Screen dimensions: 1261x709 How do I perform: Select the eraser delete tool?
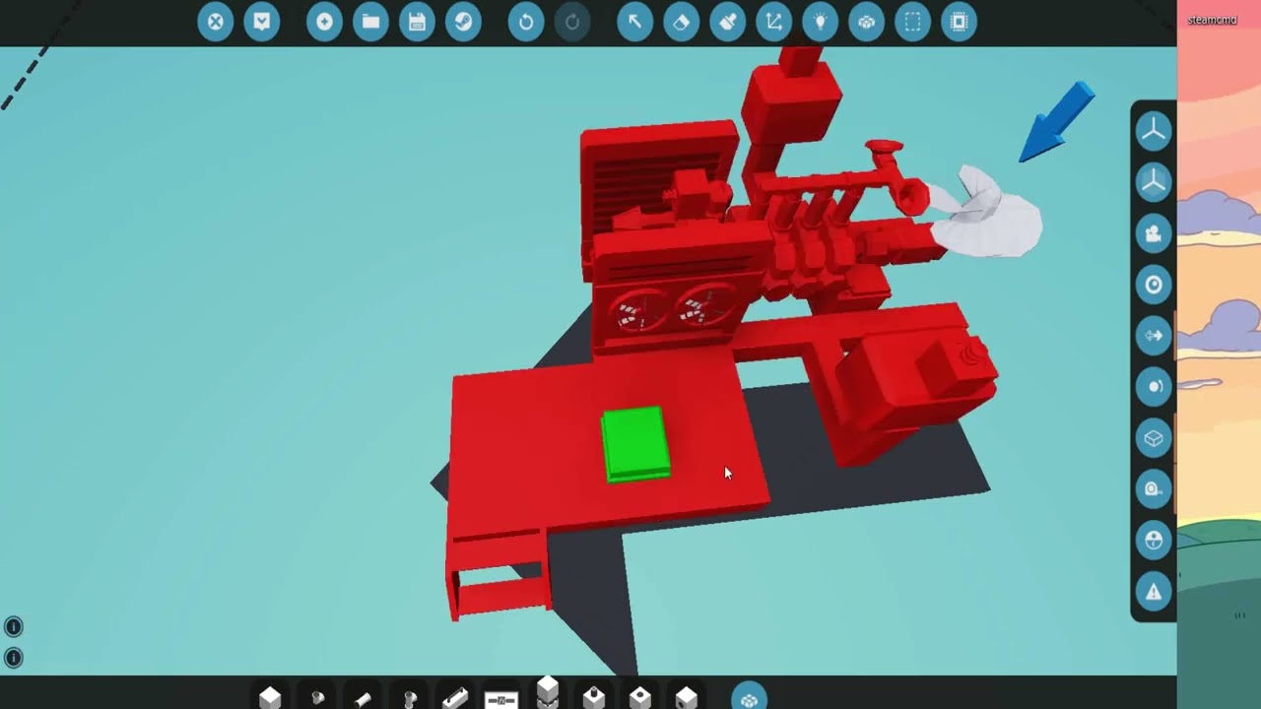click(682, 22)
